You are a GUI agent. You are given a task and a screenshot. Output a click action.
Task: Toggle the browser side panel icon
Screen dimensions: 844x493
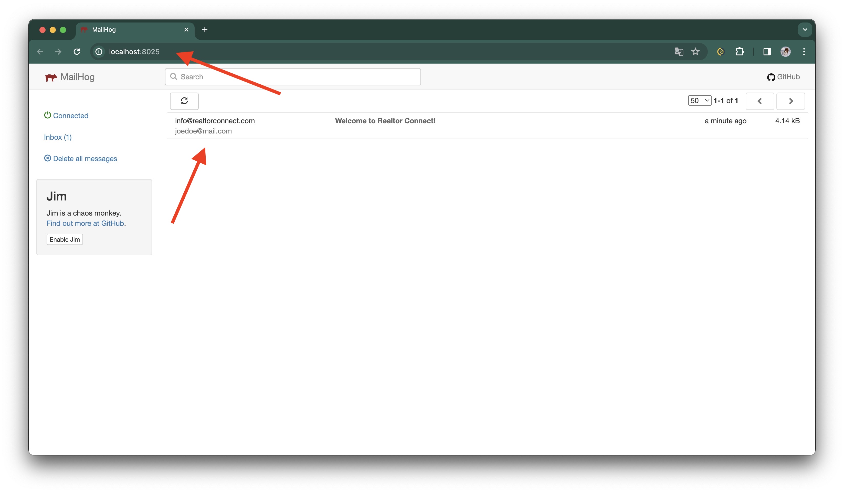767,51
